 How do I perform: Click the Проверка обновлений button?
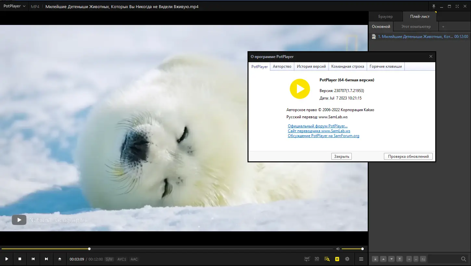(x=408, y=156)
